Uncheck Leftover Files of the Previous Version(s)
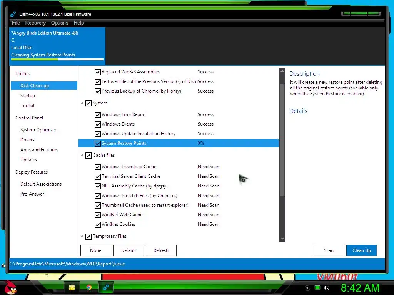 98,82
